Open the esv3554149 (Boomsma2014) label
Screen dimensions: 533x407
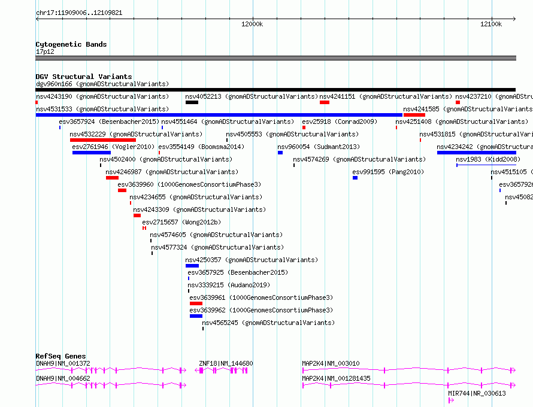[202, 147]
